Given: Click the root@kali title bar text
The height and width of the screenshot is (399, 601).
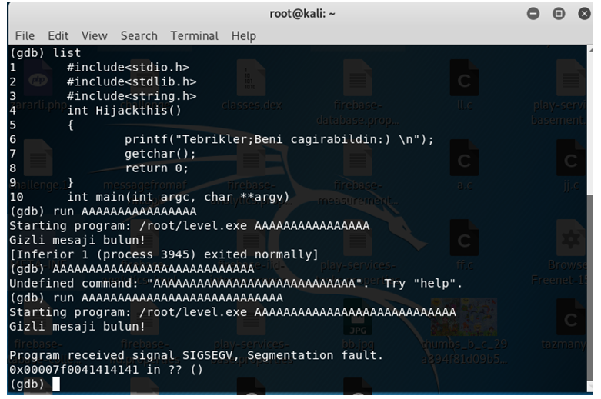Looking at the screenshot, I should pyautogui.click(x=302, y=14).
